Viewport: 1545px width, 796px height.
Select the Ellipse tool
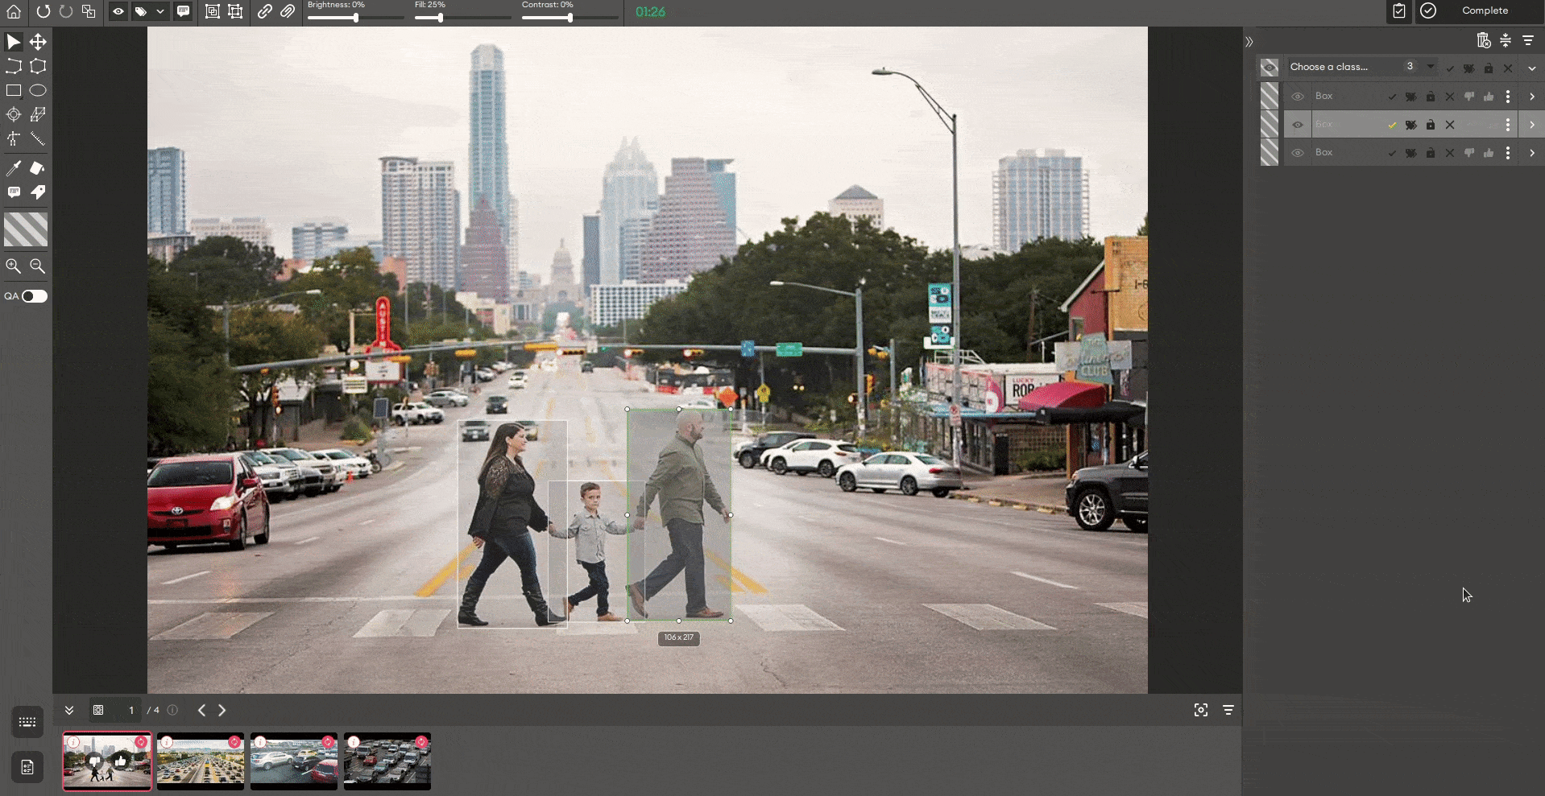(x=38, y=90)
